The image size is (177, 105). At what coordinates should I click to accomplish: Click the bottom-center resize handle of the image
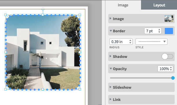click(43, 89)
